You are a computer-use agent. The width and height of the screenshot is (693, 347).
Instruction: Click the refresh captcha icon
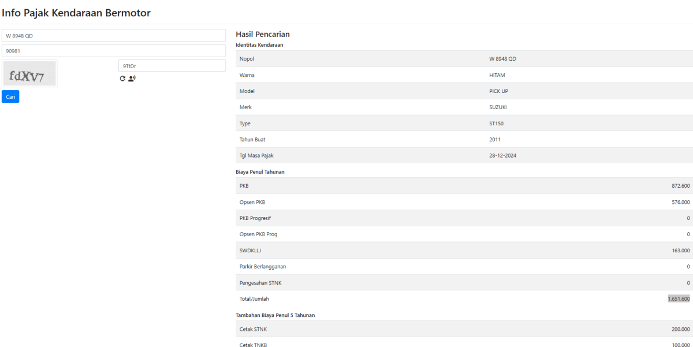pyautogui.click(x=122, y=79)
